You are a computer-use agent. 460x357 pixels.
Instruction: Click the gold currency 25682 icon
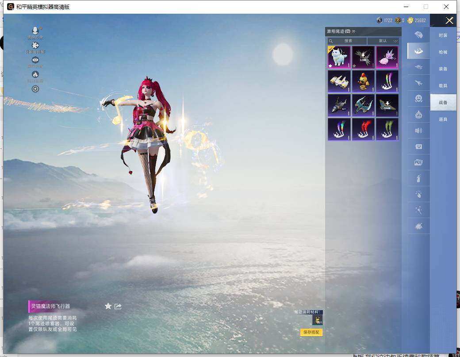point(410,20)
